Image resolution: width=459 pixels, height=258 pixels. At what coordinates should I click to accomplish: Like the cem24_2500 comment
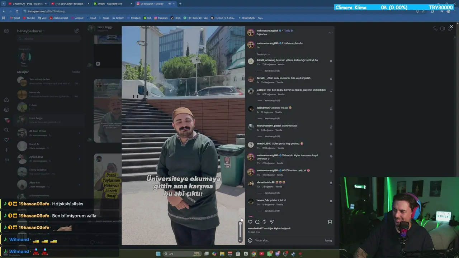click(331, 144)
